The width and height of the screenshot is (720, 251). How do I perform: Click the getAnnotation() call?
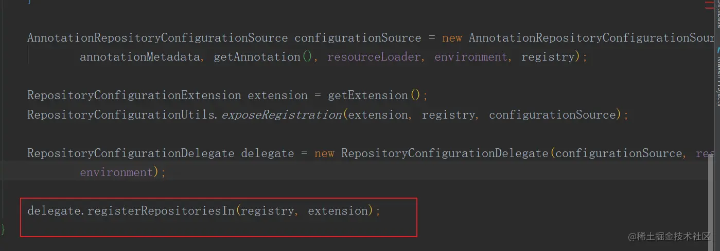(262, 57)
